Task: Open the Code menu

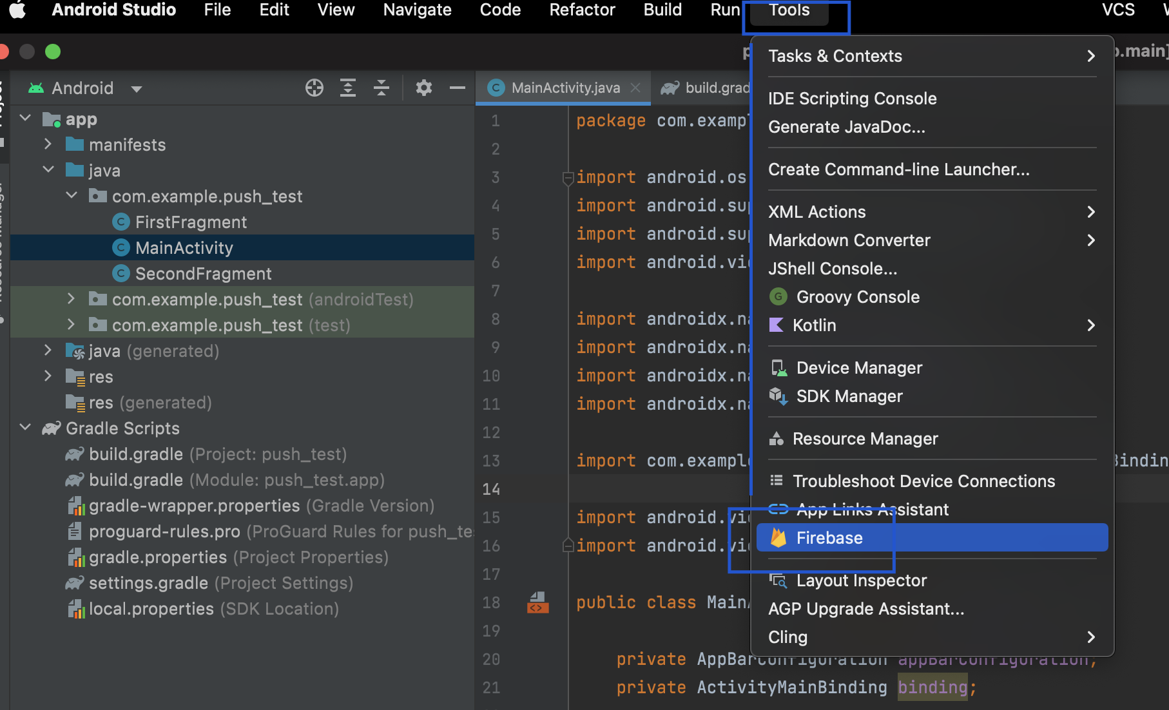Action: [x=500, y=10]
